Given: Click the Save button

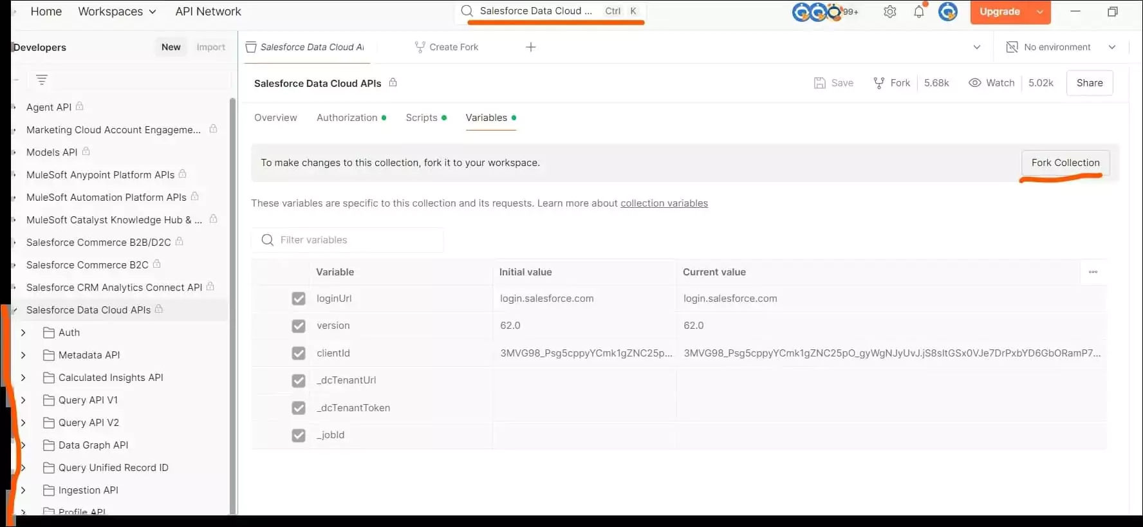Looking at the screenshot, I should 834,83.
